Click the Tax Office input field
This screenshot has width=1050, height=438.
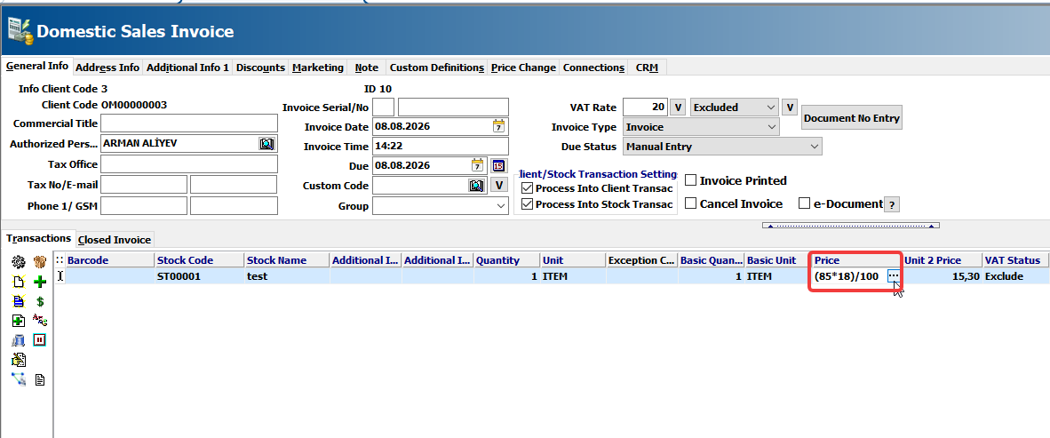(189, 164)
